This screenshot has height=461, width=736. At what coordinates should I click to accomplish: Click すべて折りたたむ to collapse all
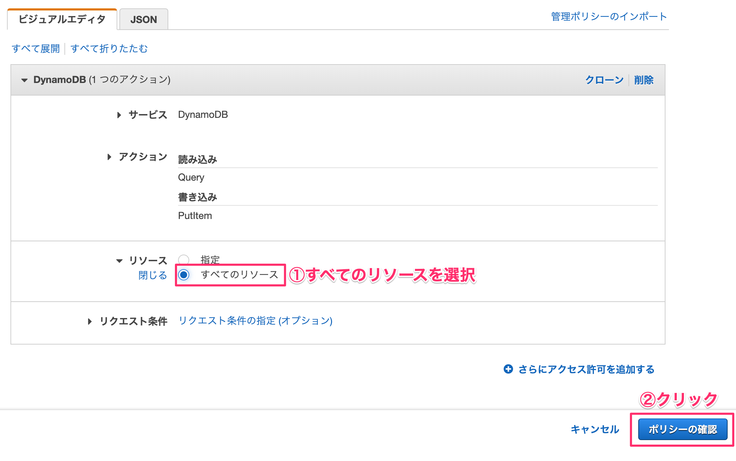pyautogui.click(x=109, y=48)
